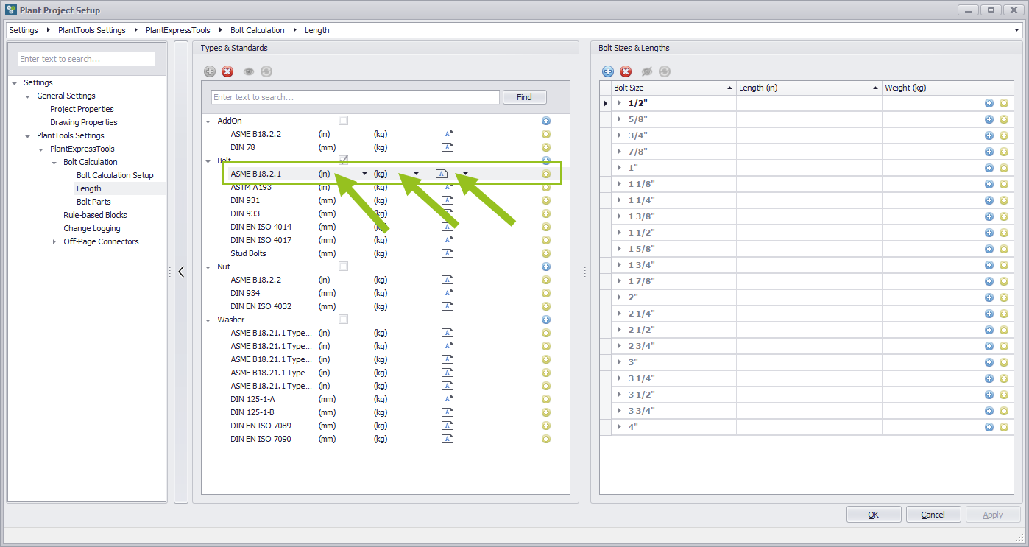This screenshot has width=1029, height=547.
Task: Open the breadcrumb path dropdown arrow
Action: click(x=1017, y=30)
